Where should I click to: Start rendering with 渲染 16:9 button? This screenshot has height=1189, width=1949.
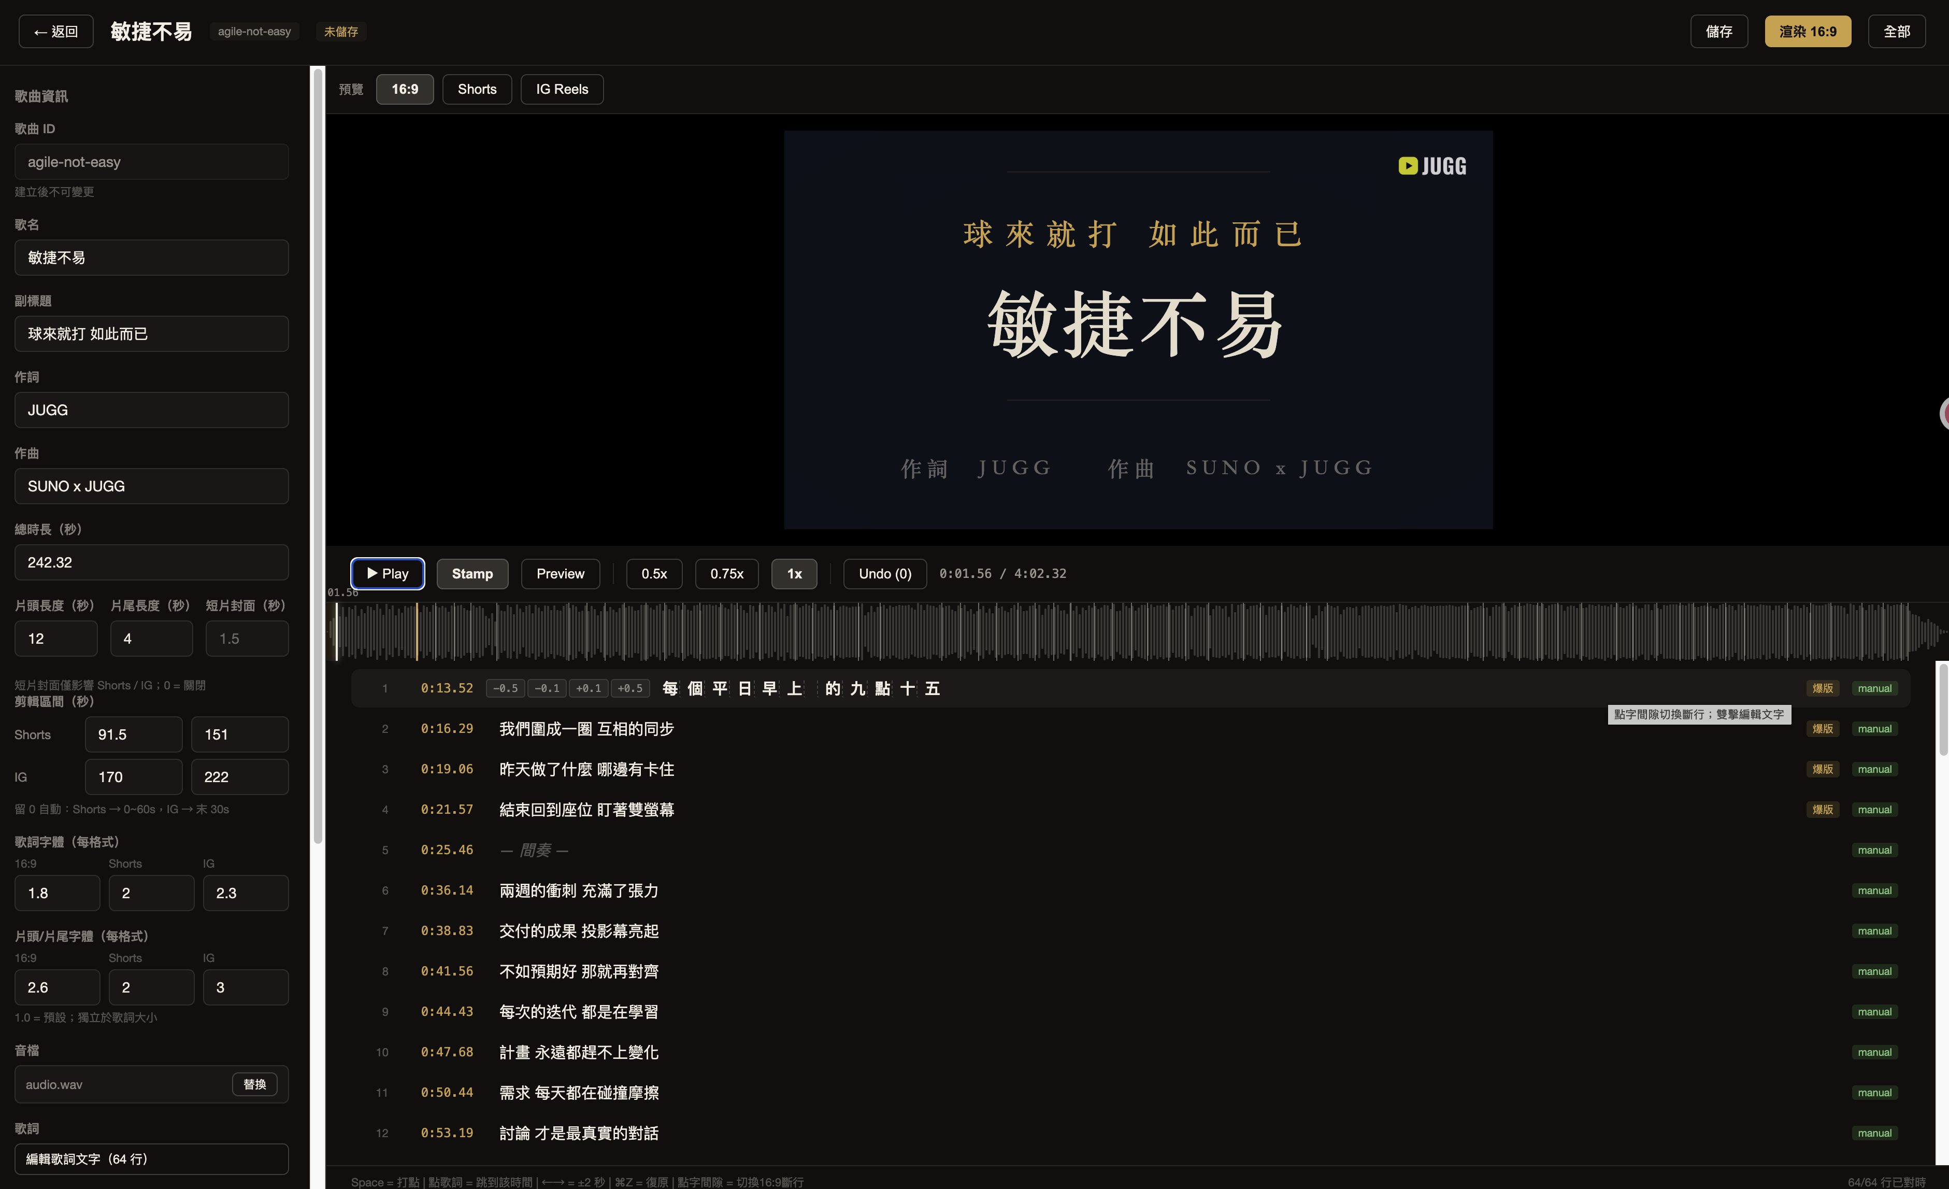(x=1808, y=32)
